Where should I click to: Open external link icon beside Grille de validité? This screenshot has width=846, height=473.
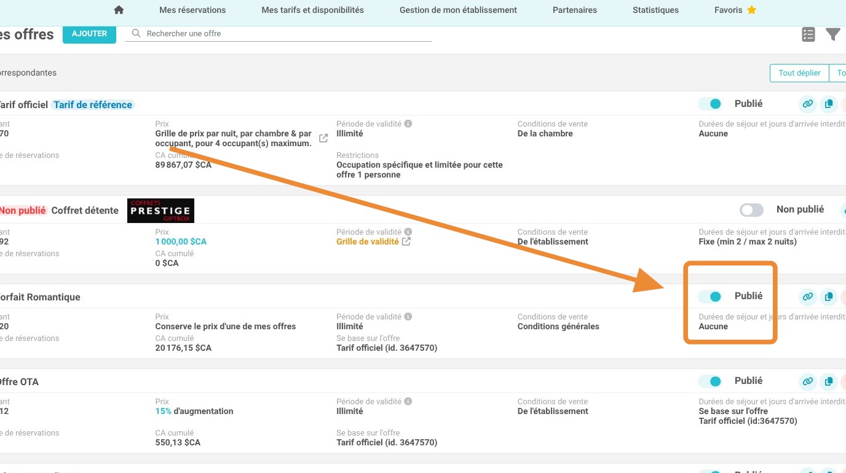click(406, 241)
